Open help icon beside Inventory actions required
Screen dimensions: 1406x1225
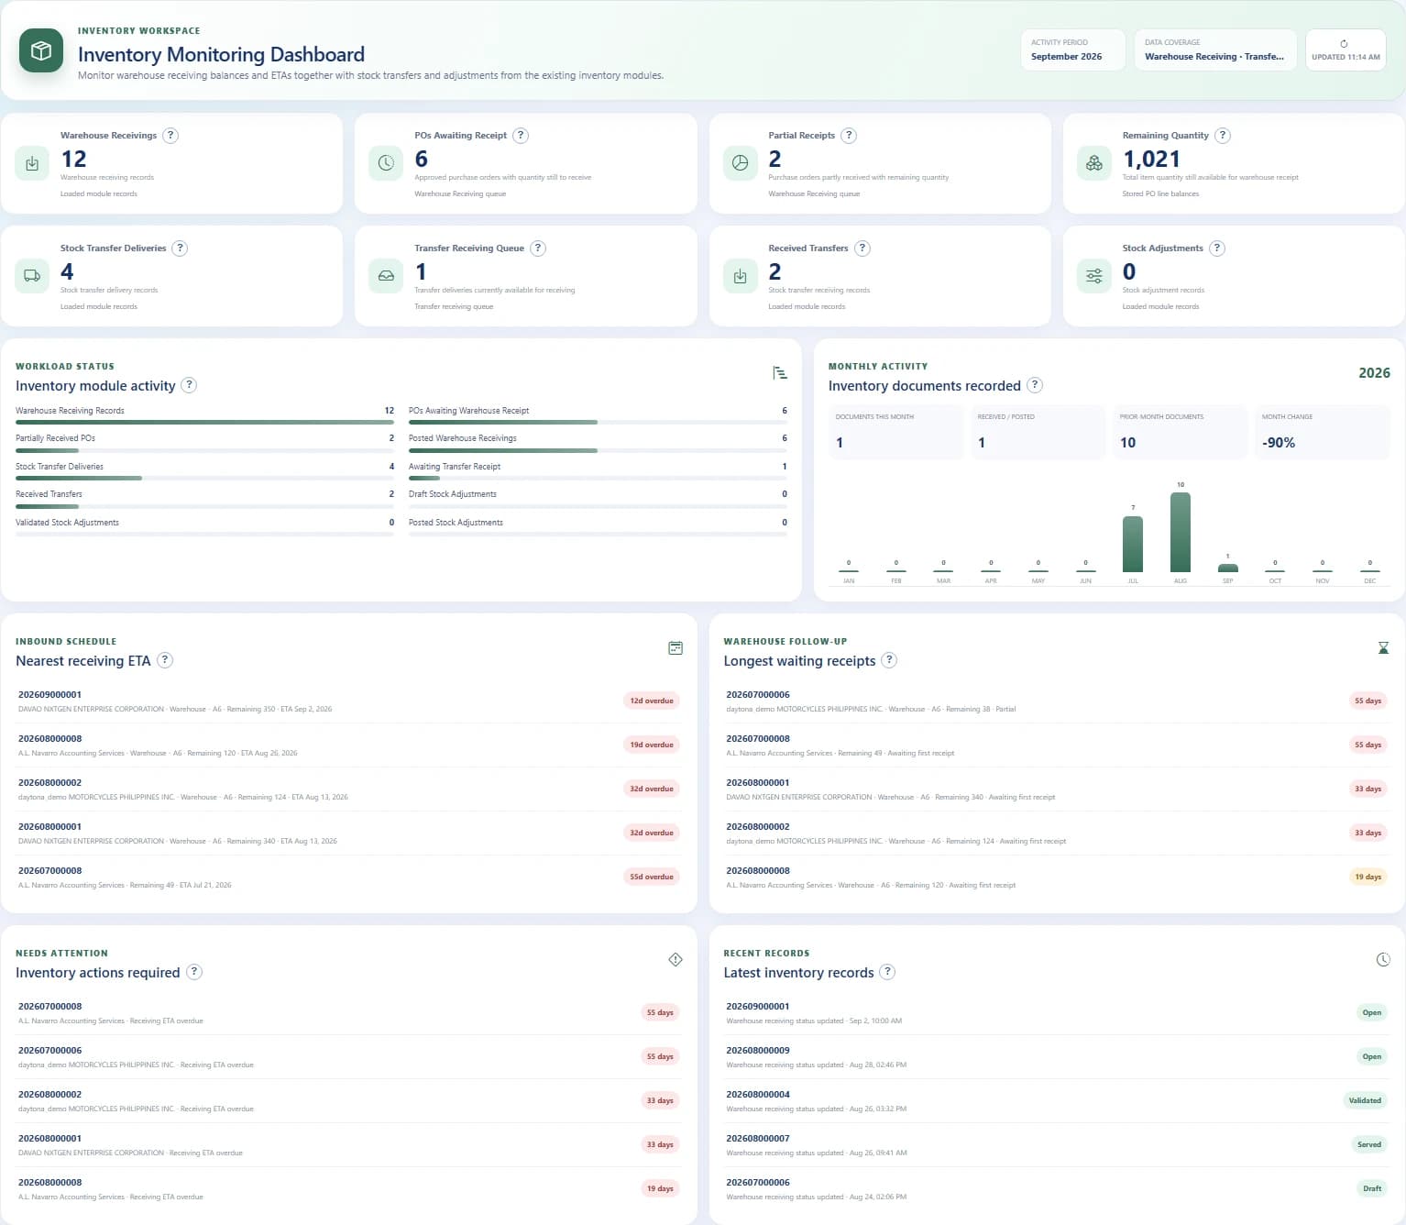[194, 972]
